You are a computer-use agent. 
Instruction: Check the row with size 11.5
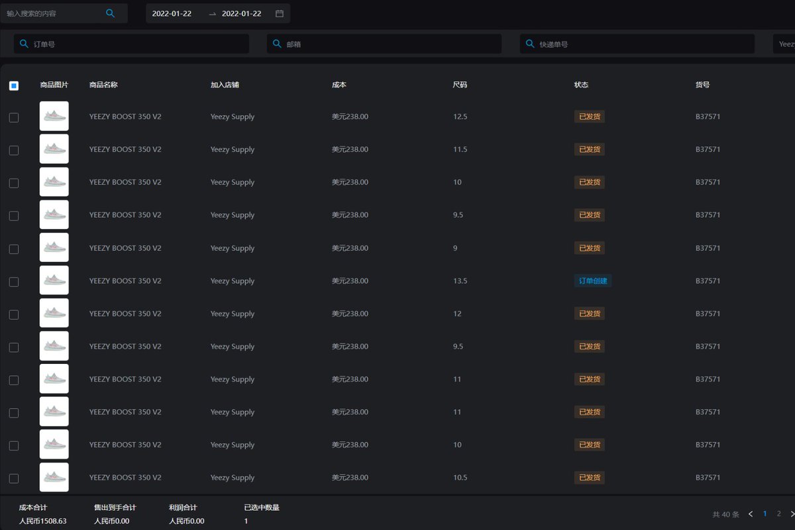click(14, 150)
